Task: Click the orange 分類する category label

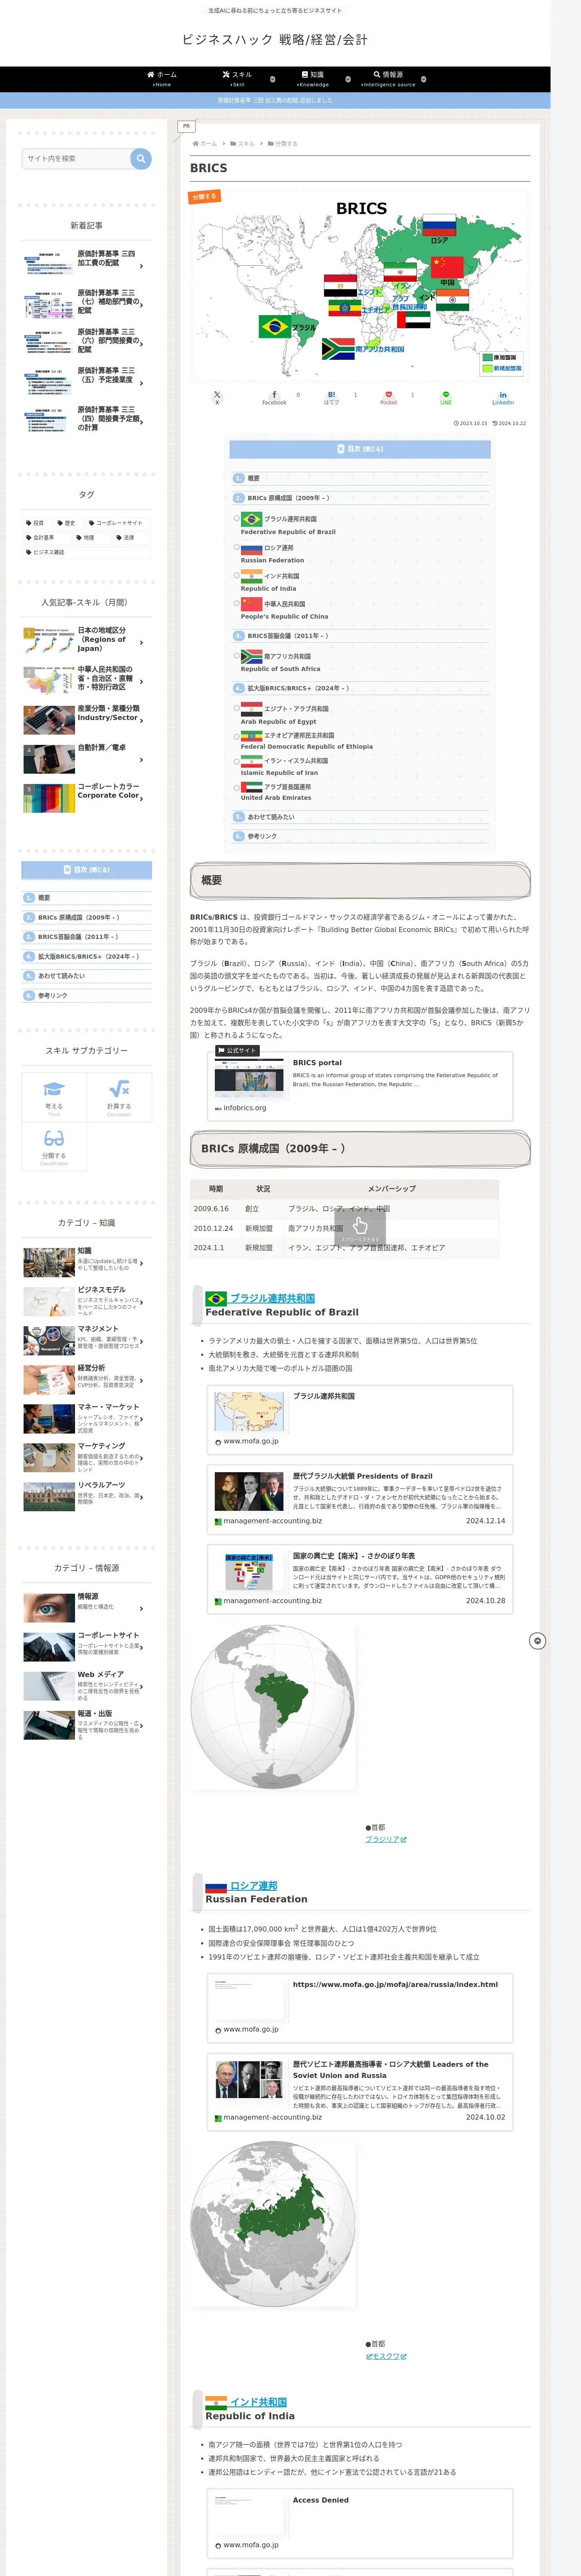Action: 204,197
